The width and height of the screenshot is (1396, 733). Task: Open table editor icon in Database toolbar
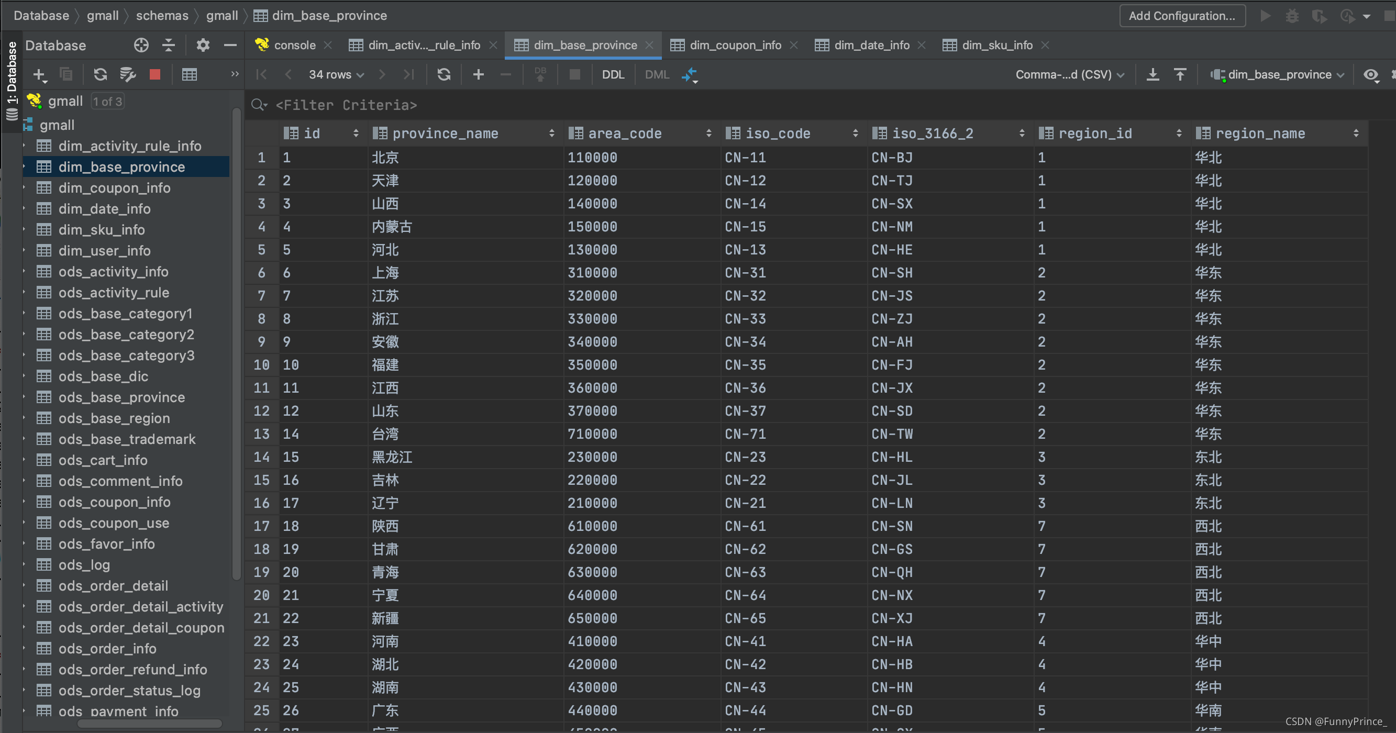189,74
